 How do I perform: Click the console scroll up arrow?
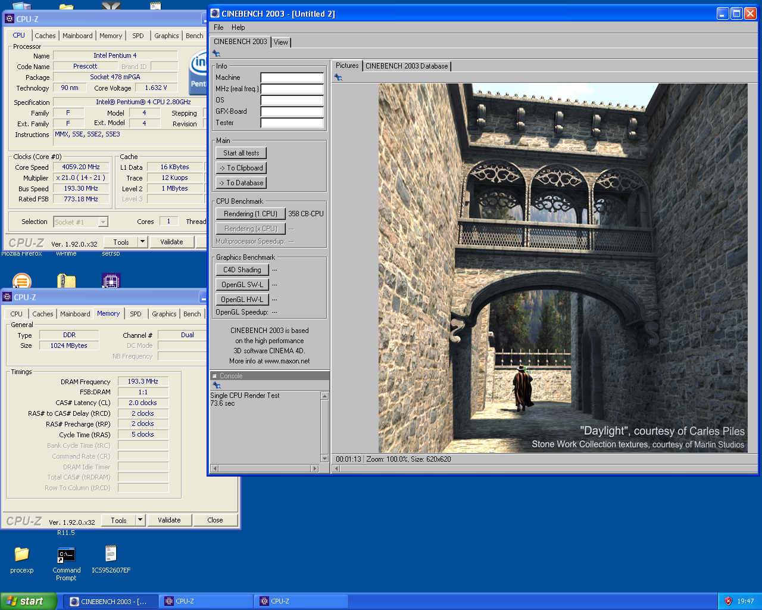[x=324, y=396]
